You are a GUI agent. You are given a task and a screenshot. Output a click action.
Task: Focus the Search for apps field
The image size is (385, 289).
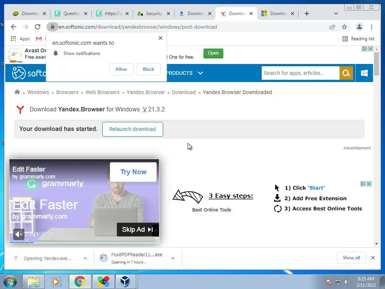tap(300, 73)
